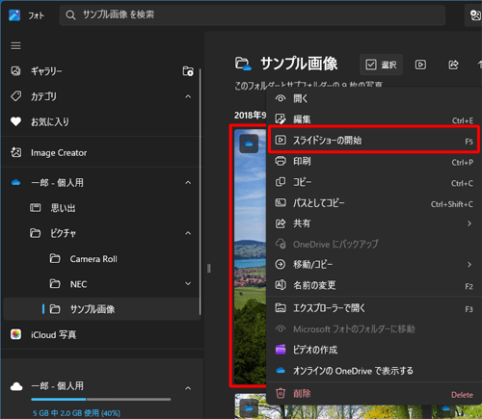Click the slideshow play icon in header toolbar

(x=420, y=65)
